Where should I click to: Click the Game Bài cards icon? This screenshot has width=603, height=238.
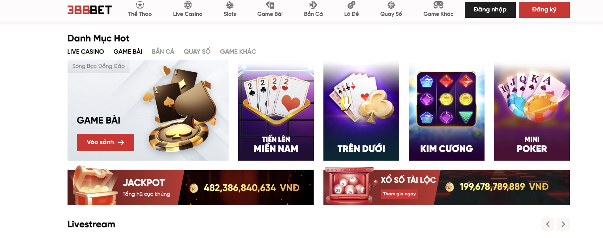(270, 5)
